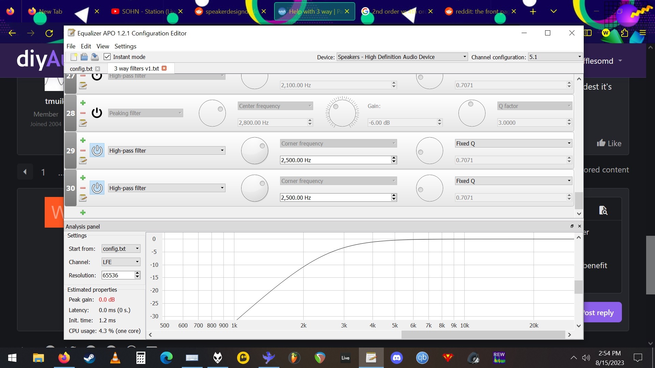This screenshot has height=368, width=655.
Task: Open Fixed Q dropdown in row 29
Action: pyautogui.click(x=513, y=143)
